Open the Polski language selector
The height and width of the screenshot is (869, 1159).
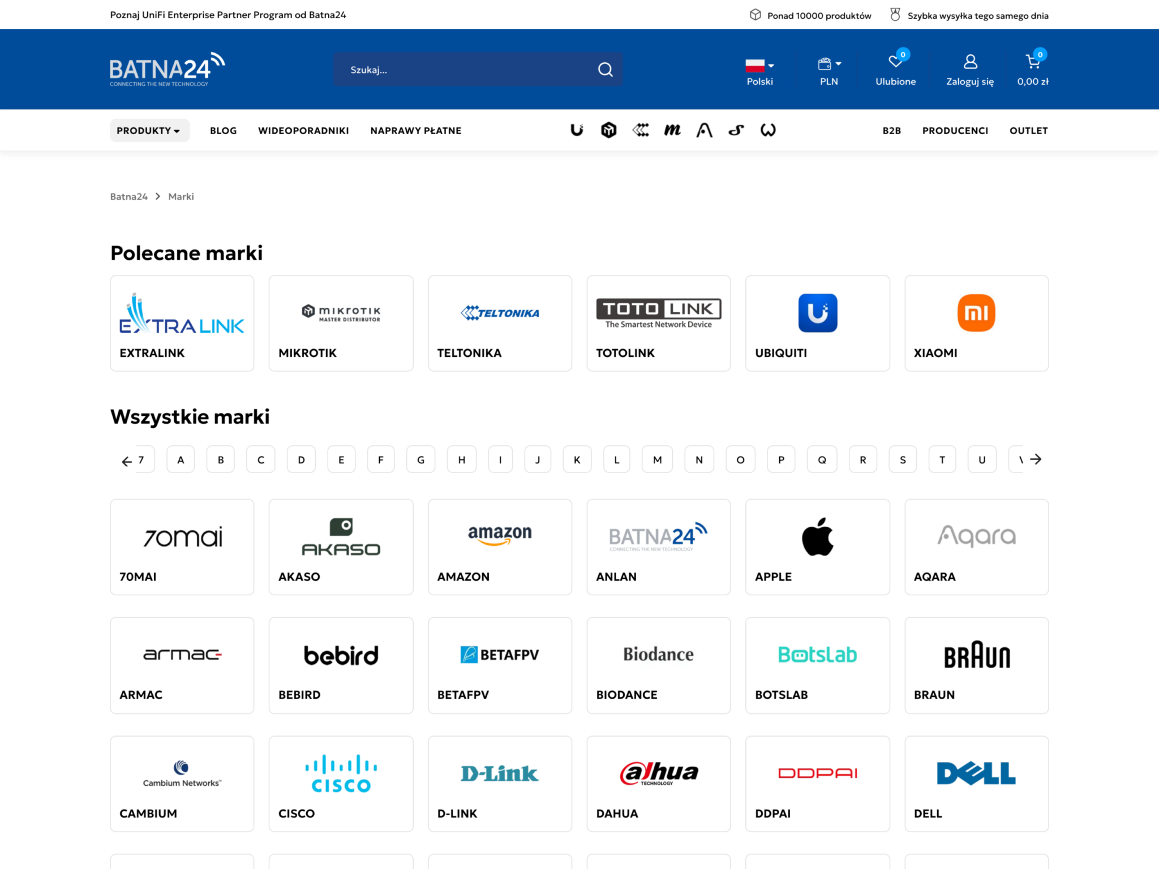[759, 71]
